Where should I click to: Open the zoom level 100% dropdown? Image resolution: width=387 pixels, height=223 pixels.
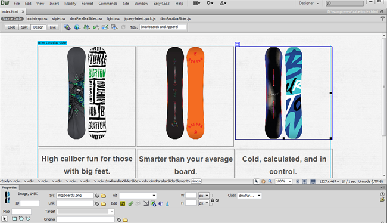tap(283, 181)
